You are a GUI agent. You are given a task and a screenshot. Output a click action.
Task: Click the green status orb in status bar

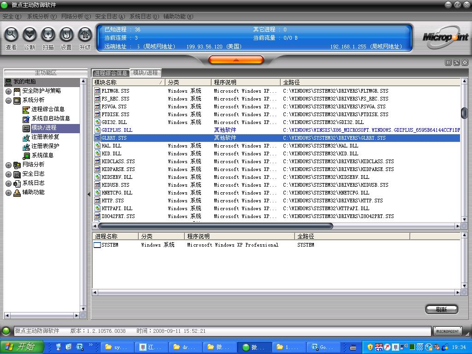pos(6,331)
